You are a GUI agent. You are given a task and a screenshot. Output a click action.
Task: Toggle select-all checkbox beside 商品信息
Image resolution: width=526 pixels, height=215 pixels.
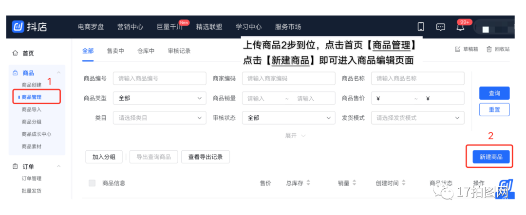[x=92, y=183]
